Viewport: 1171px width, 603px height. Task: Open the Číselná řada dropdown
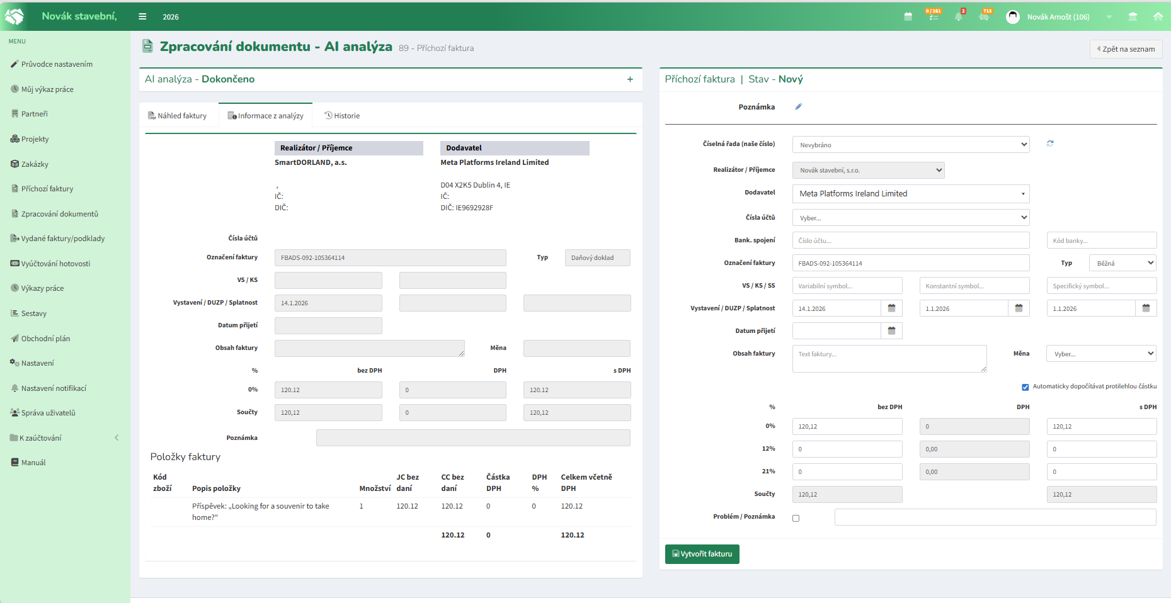click(910, 145)
